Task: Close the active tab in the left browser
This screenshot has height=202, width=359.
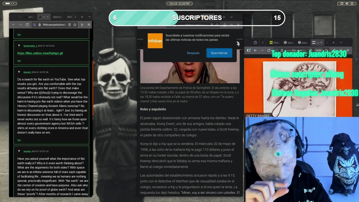Action: tap(47, 17)
